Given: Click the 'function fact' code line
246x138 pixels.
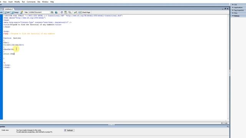Looking at the screenshot, I should [12, 38].
